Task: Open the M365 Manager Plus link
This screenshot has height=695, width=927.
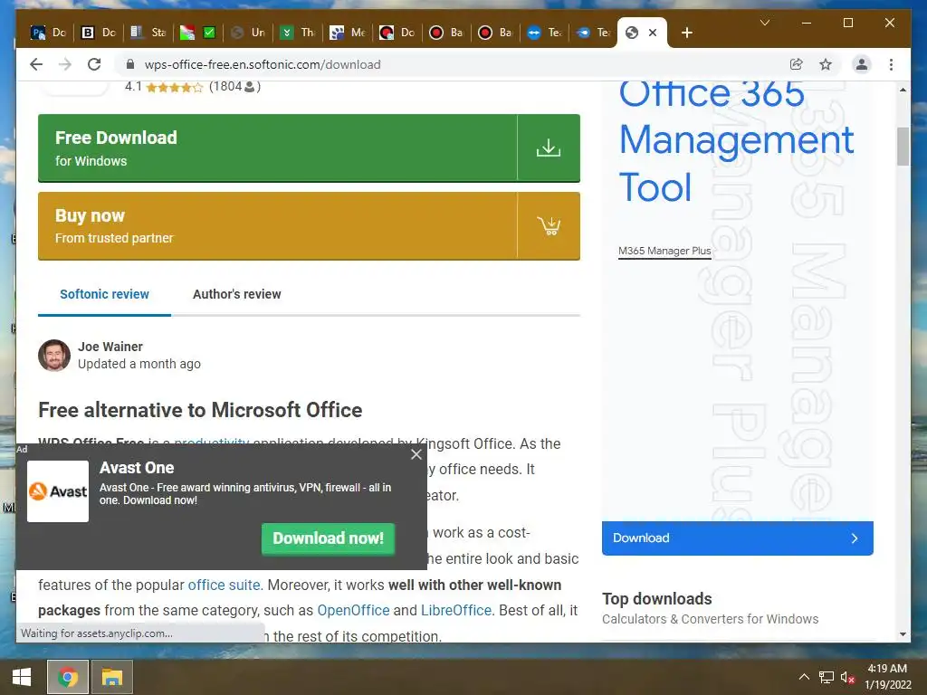Action: coord(664,251)
